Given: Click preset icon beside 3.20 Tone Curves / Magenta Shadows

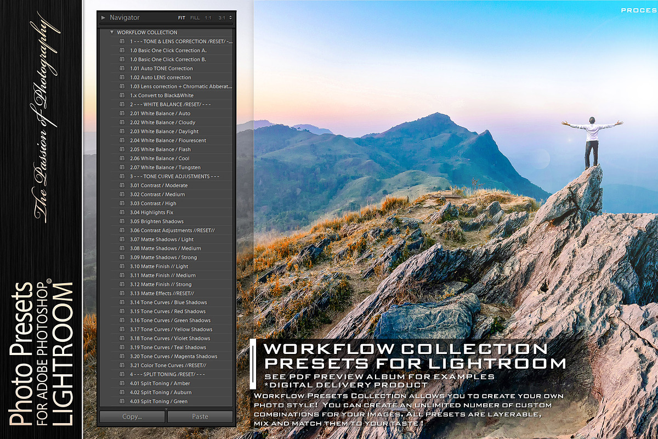Looking at the screenshot, I should (x=122, y=356).
